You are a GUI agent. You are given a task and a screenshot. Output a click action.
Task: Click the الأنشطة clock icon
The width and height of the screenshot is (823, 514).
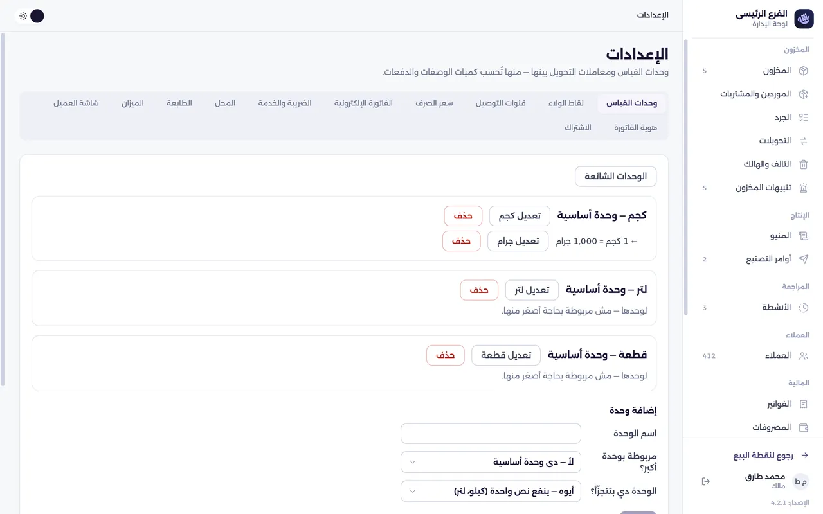(x=803, y=308)
